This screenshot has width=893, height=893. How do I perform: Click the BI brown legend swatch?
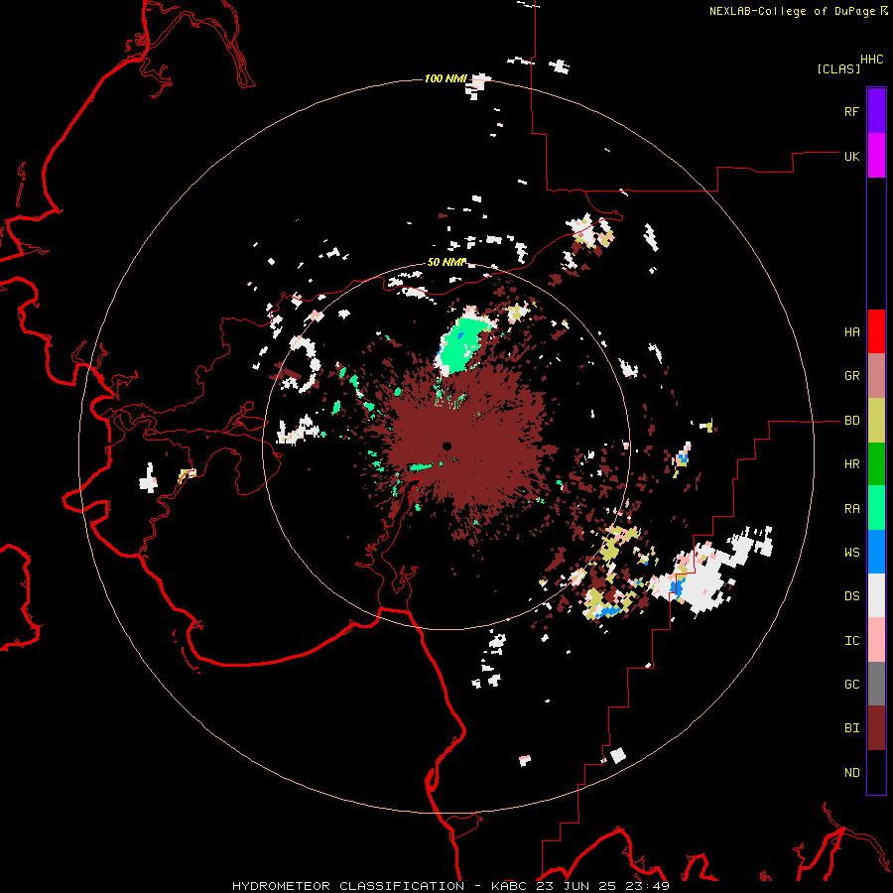point(876,728)
